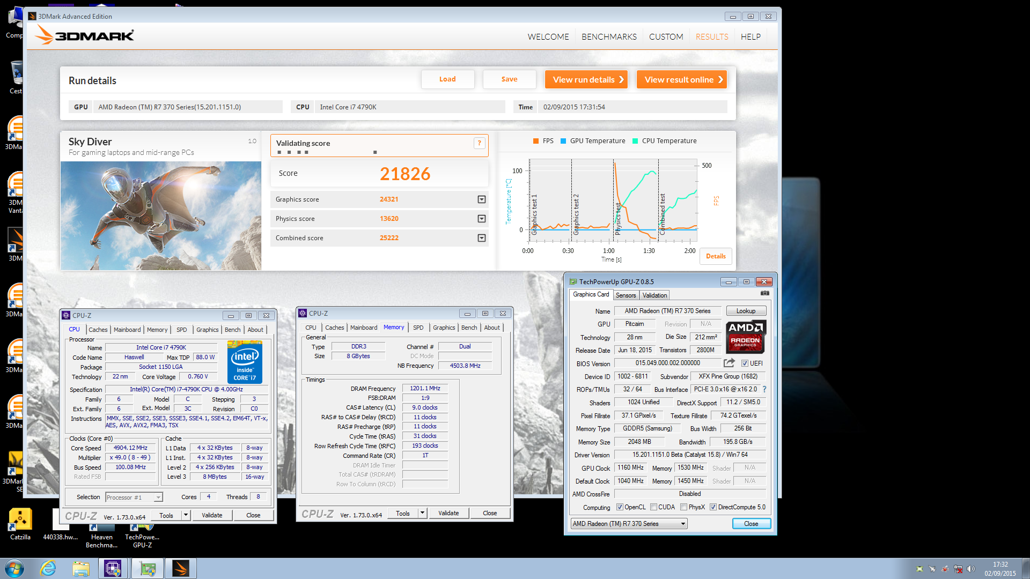Screen dimensions: 1030x579
Task: Toggle the DirectCompute 5.0 checkbox
Action: [x=713, y=507]
